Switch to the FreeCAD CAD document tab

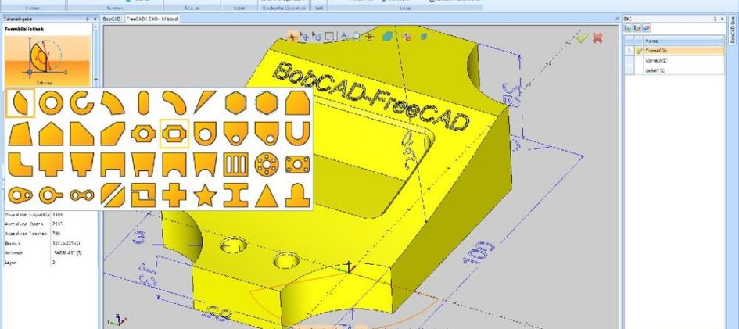point(152,19)
